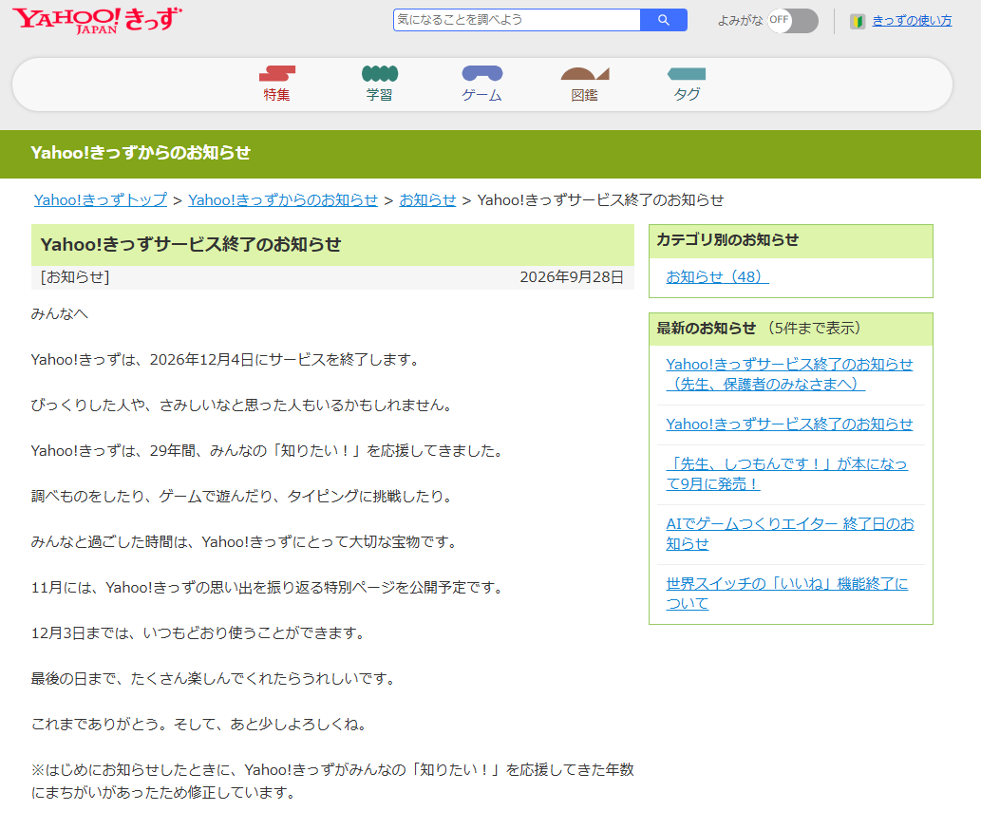Click the teal タグ icon
Viewport: 981px width, 830px height.
pyautogui.click(x=687, y=74)
